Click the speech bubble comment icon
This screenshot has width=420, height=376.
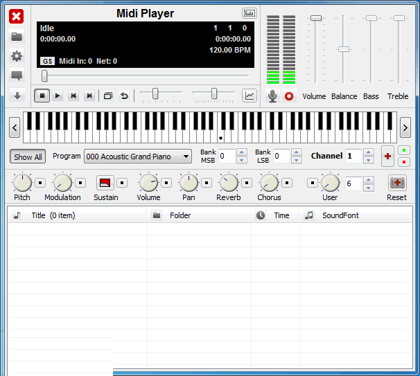click(17, 76)
